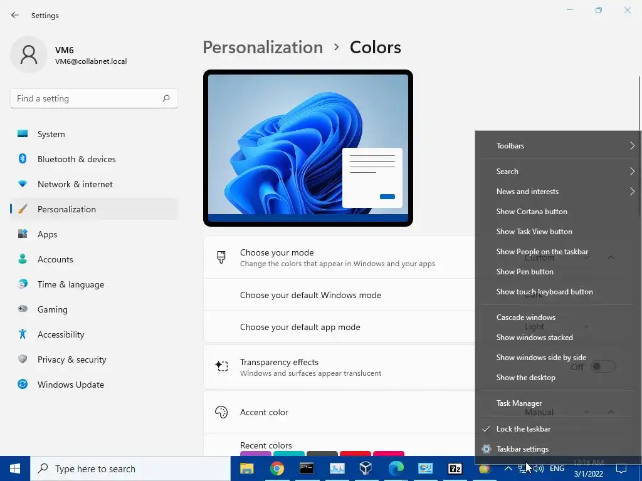This screenshot has width=642, height=481.
Task: Open 7-Zip from the taskbar
Action: (x=455, y=468)
